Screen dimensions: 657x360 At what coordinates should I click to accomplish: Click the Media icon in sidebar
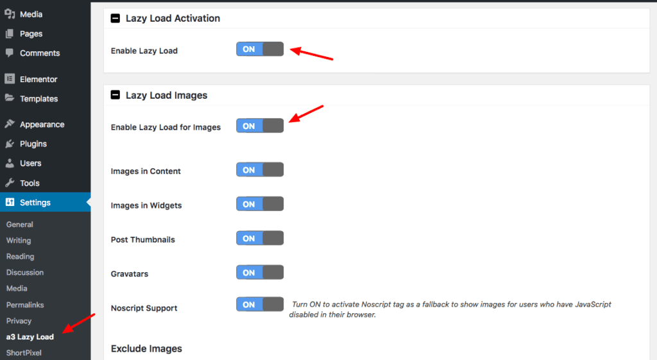[x=10, y=14]
